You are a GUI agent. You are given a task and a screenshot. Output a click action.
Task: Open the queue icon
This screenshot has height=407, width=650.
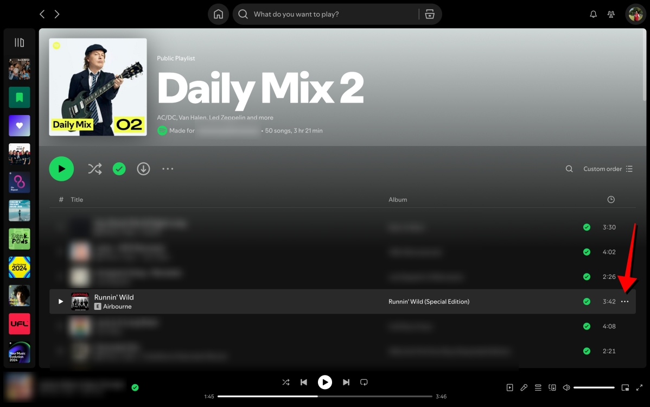[x=538, y=387]
